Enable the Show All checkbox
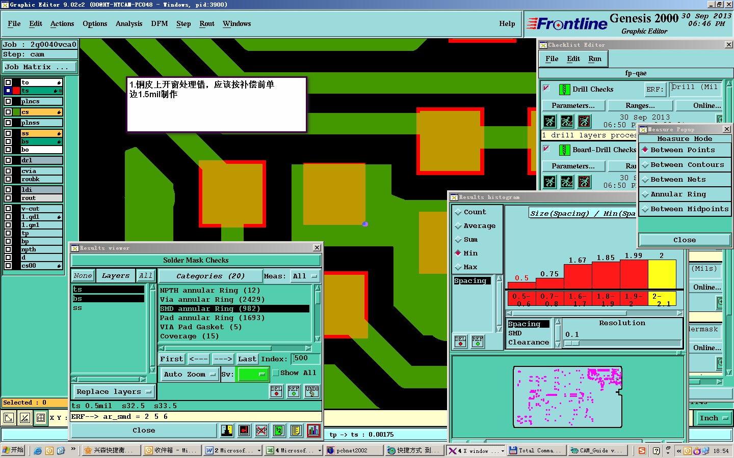This screenshot has width=734, height=458. click(276, 373)
